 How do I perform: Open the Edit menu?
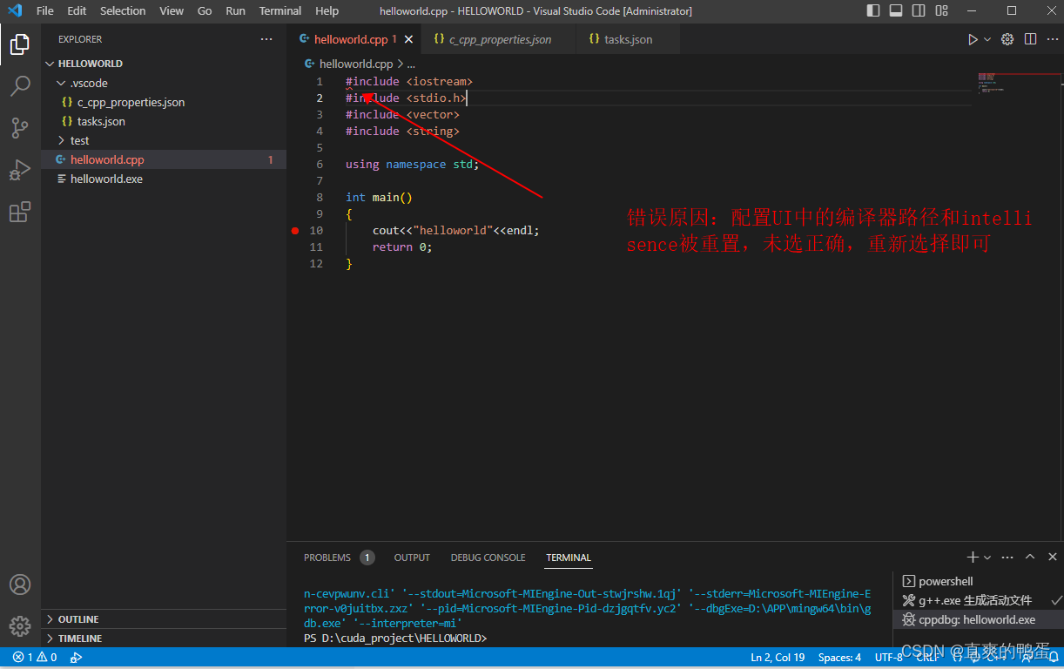[x=77, y=11]
